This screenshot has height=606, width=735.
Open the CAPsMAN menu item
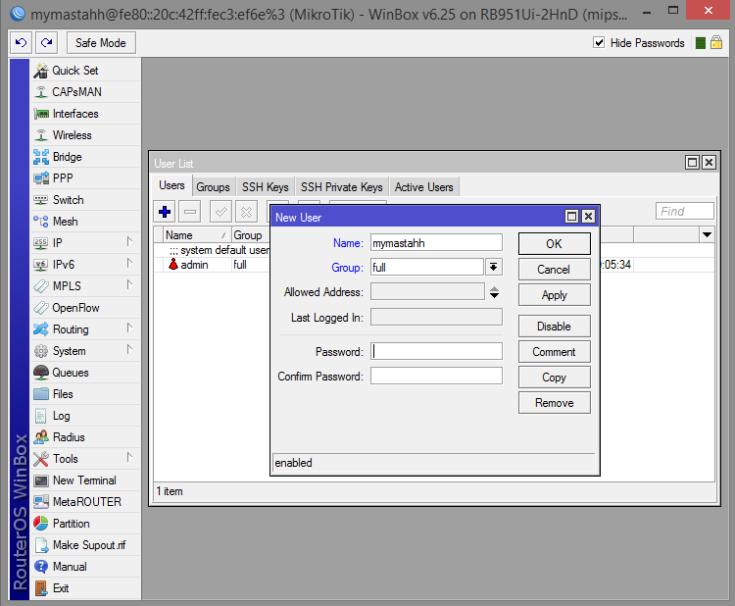point(85,92)
